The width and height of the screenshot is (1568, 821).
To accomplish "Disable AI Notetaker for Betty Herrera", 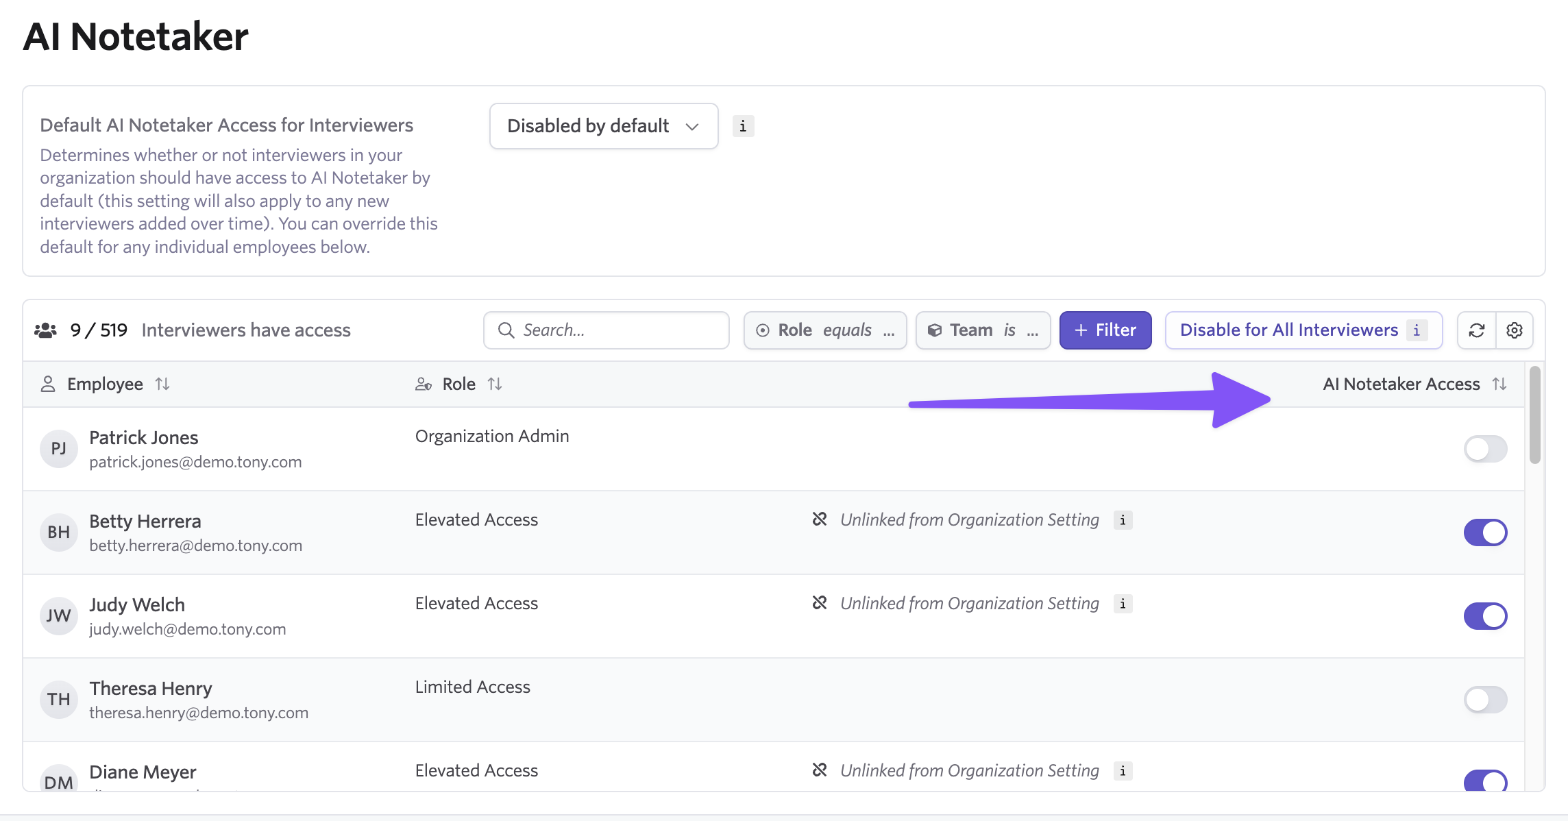I will click(x=1485, y=532).
